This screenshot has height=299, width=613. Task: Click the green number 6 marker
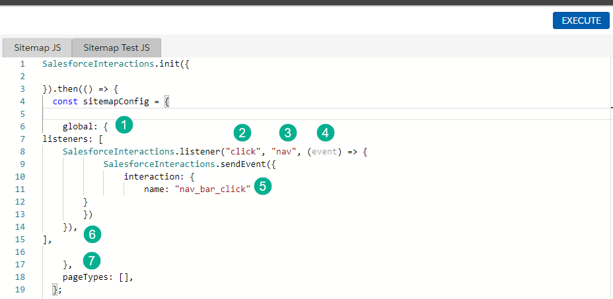tap(92, 233)
